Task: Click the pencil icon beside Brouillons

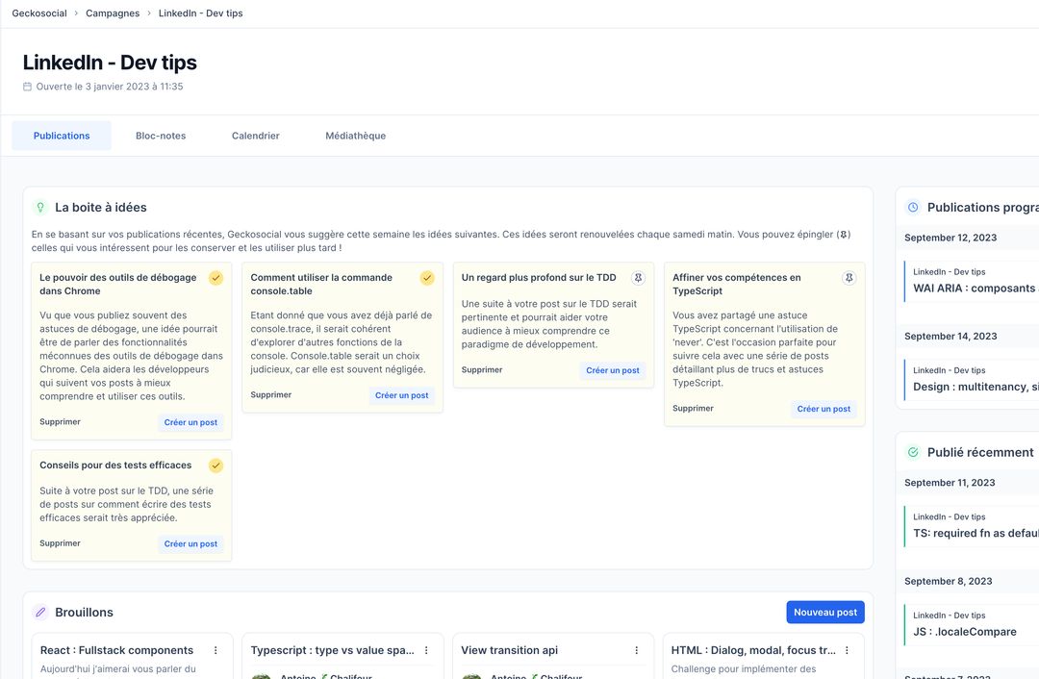Action: click(x=40, y=612)
